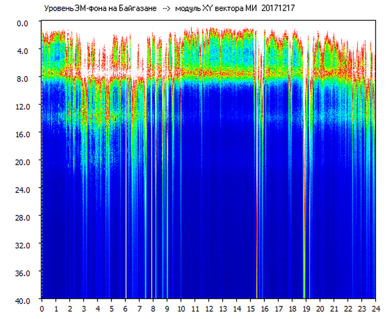Click the x-axis hour label 24

click(375, 309)
